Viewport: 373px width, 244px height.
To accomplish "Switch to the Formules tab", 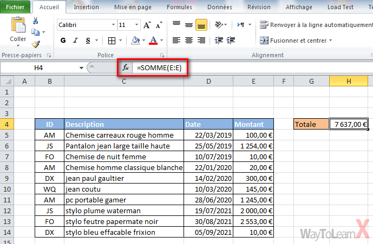I will 179,7.
